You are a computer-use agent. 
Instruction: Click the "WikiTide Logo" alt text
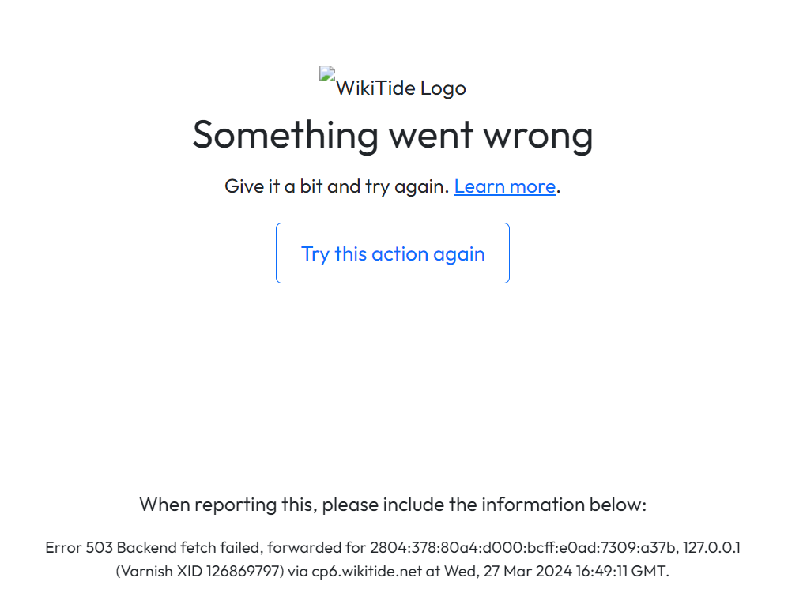401,88
